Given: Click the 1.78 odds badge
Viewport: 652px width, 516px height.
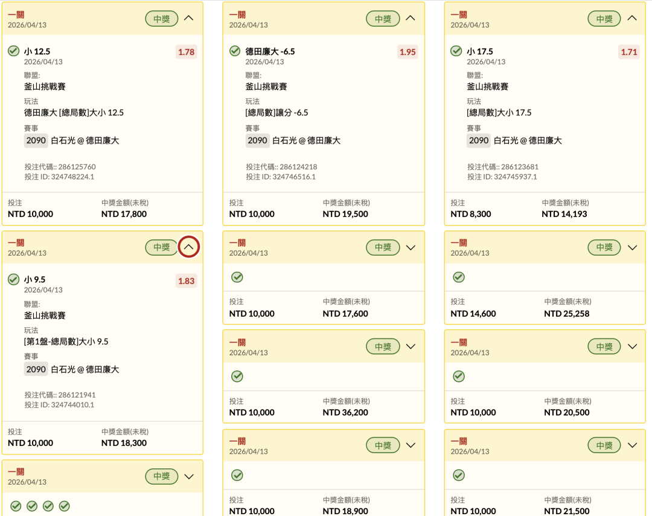Looking at the screenshot, I should 186,52.
